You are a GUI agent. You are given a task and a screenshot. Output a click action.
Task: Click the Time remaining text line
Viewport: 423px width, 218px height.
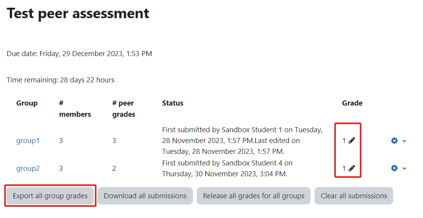(x=60, y=80)
